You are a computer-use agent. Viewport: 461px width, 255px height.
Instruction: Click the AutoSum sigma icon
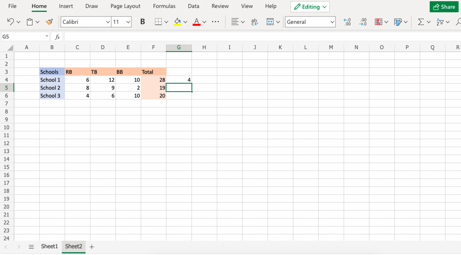pyautogui.click(x=421, y=22)
